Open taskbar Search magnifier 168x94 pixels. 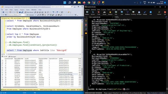tap(70, 3)
